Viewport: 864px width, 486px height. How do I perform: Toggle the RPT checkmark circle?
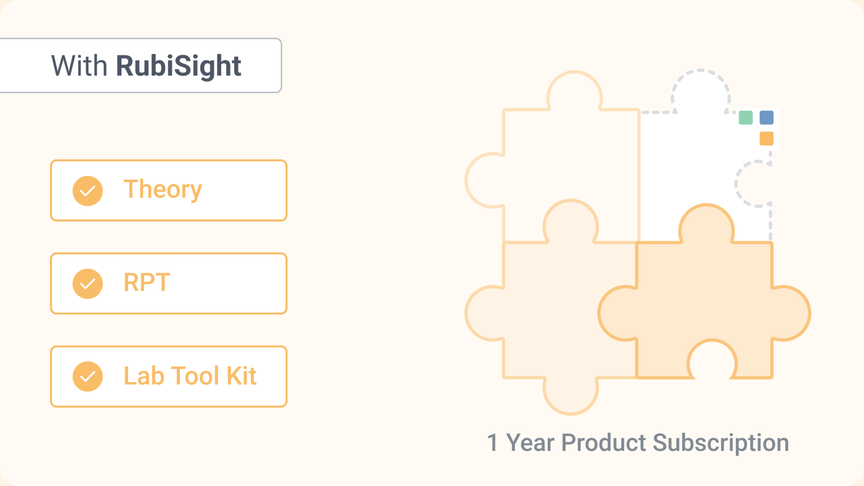[x=88, y=284]
